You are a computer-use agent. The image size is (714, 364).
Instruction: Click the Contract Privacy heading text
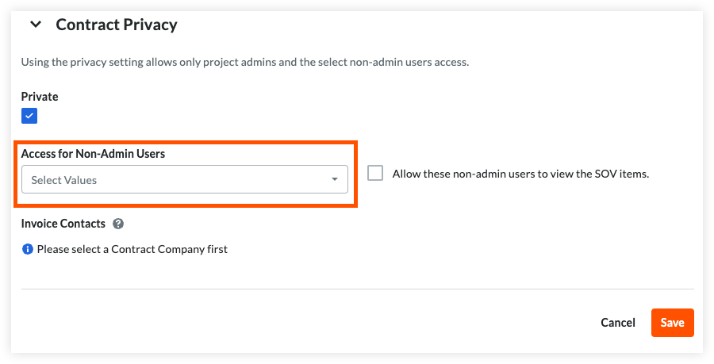[117, 25]
